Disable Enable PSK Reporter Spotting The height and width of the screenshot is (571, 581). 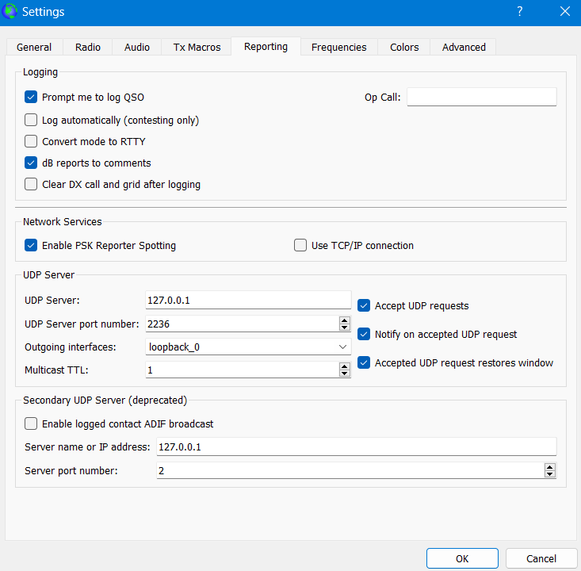31,246
